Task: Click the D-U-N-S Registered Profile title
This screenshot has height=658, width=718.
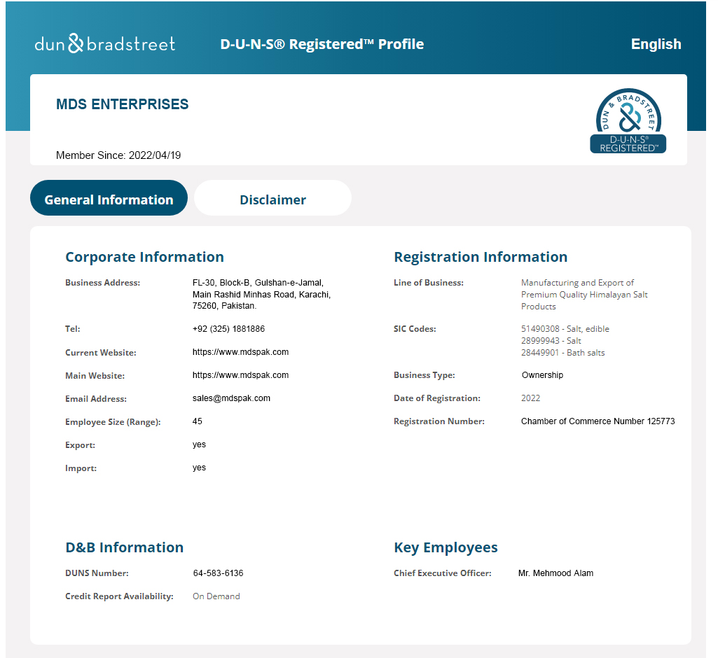Action: point(322,44)
